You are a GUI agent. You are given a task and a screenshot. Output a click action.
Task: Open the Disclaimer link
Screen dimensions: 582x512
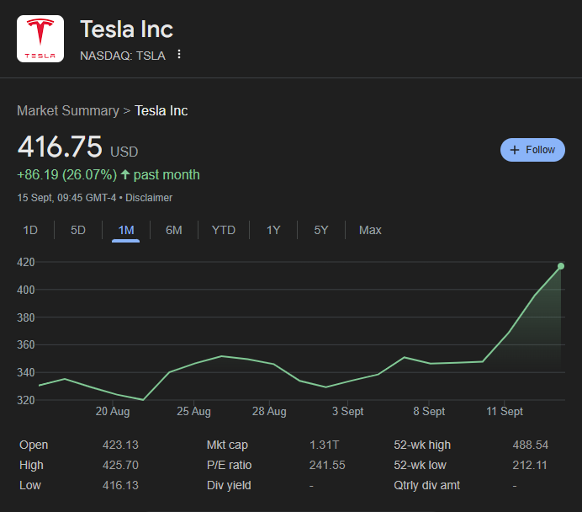pyautogui.click(x=149, y=198)
